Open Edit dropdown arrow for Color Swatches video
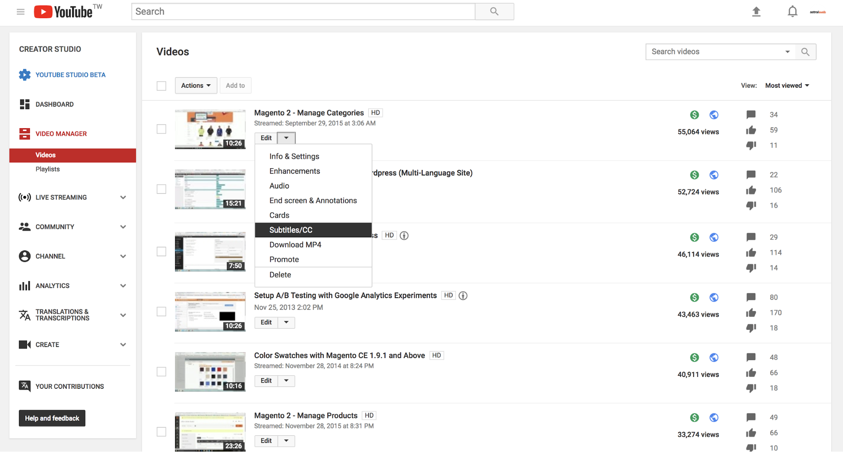Screen dimensions: 843x452 click(286, 380)
